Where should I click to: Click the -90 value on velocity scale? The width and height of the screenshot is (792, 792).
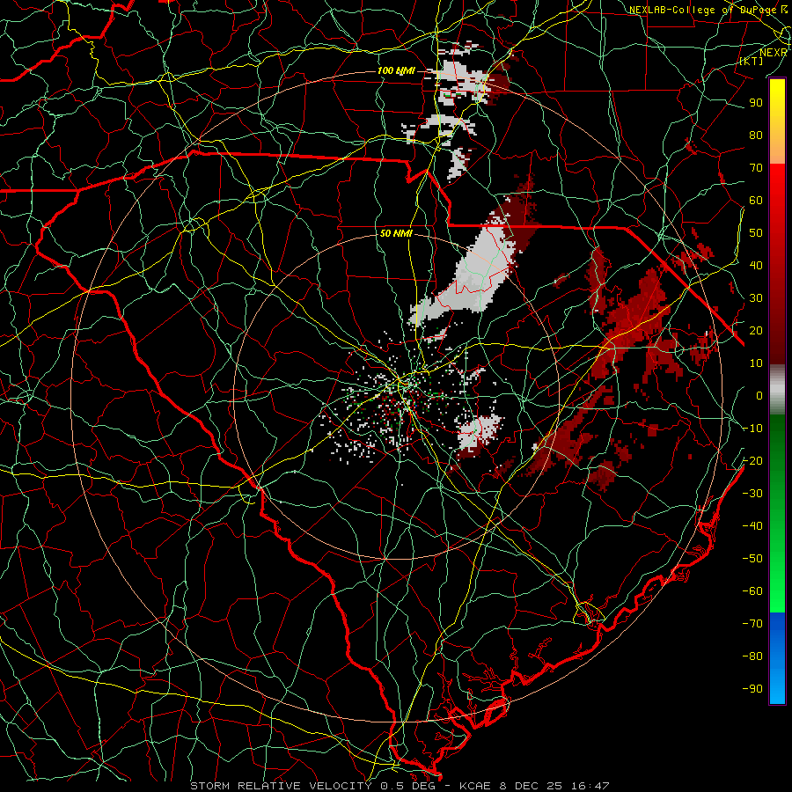point(752,689)
